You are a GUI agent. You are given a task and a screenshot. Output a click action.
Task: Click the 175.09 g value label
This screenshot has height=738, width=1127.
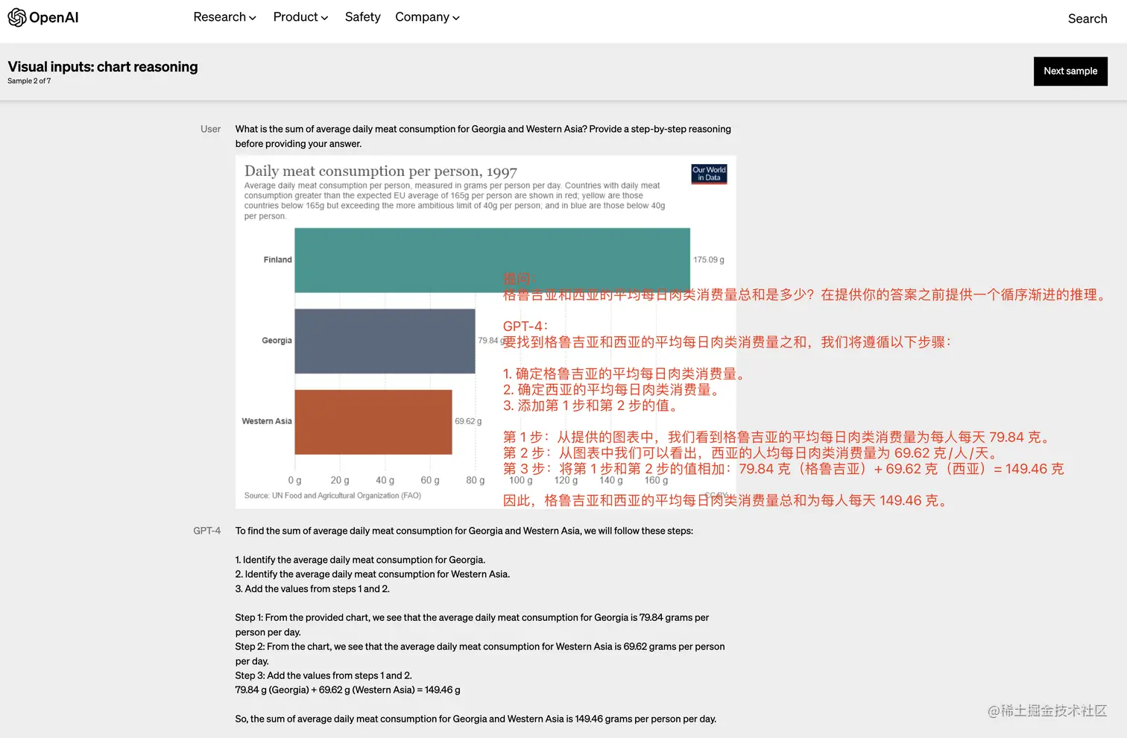tap(708, 260)
